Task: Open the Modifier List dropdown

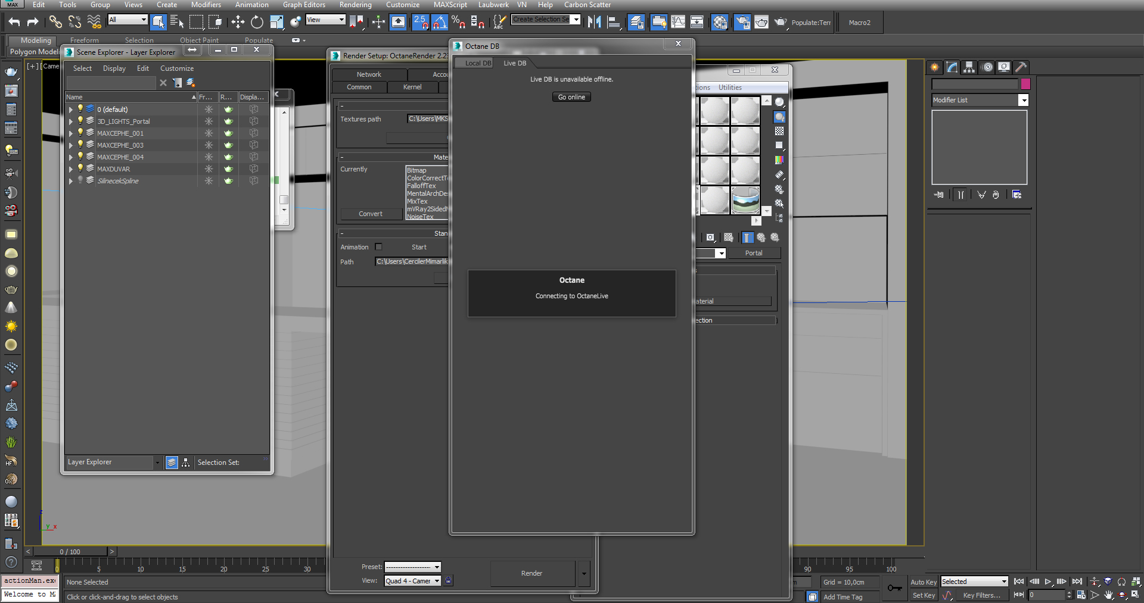Action: pyautogui.click(x=1024, y=100)
